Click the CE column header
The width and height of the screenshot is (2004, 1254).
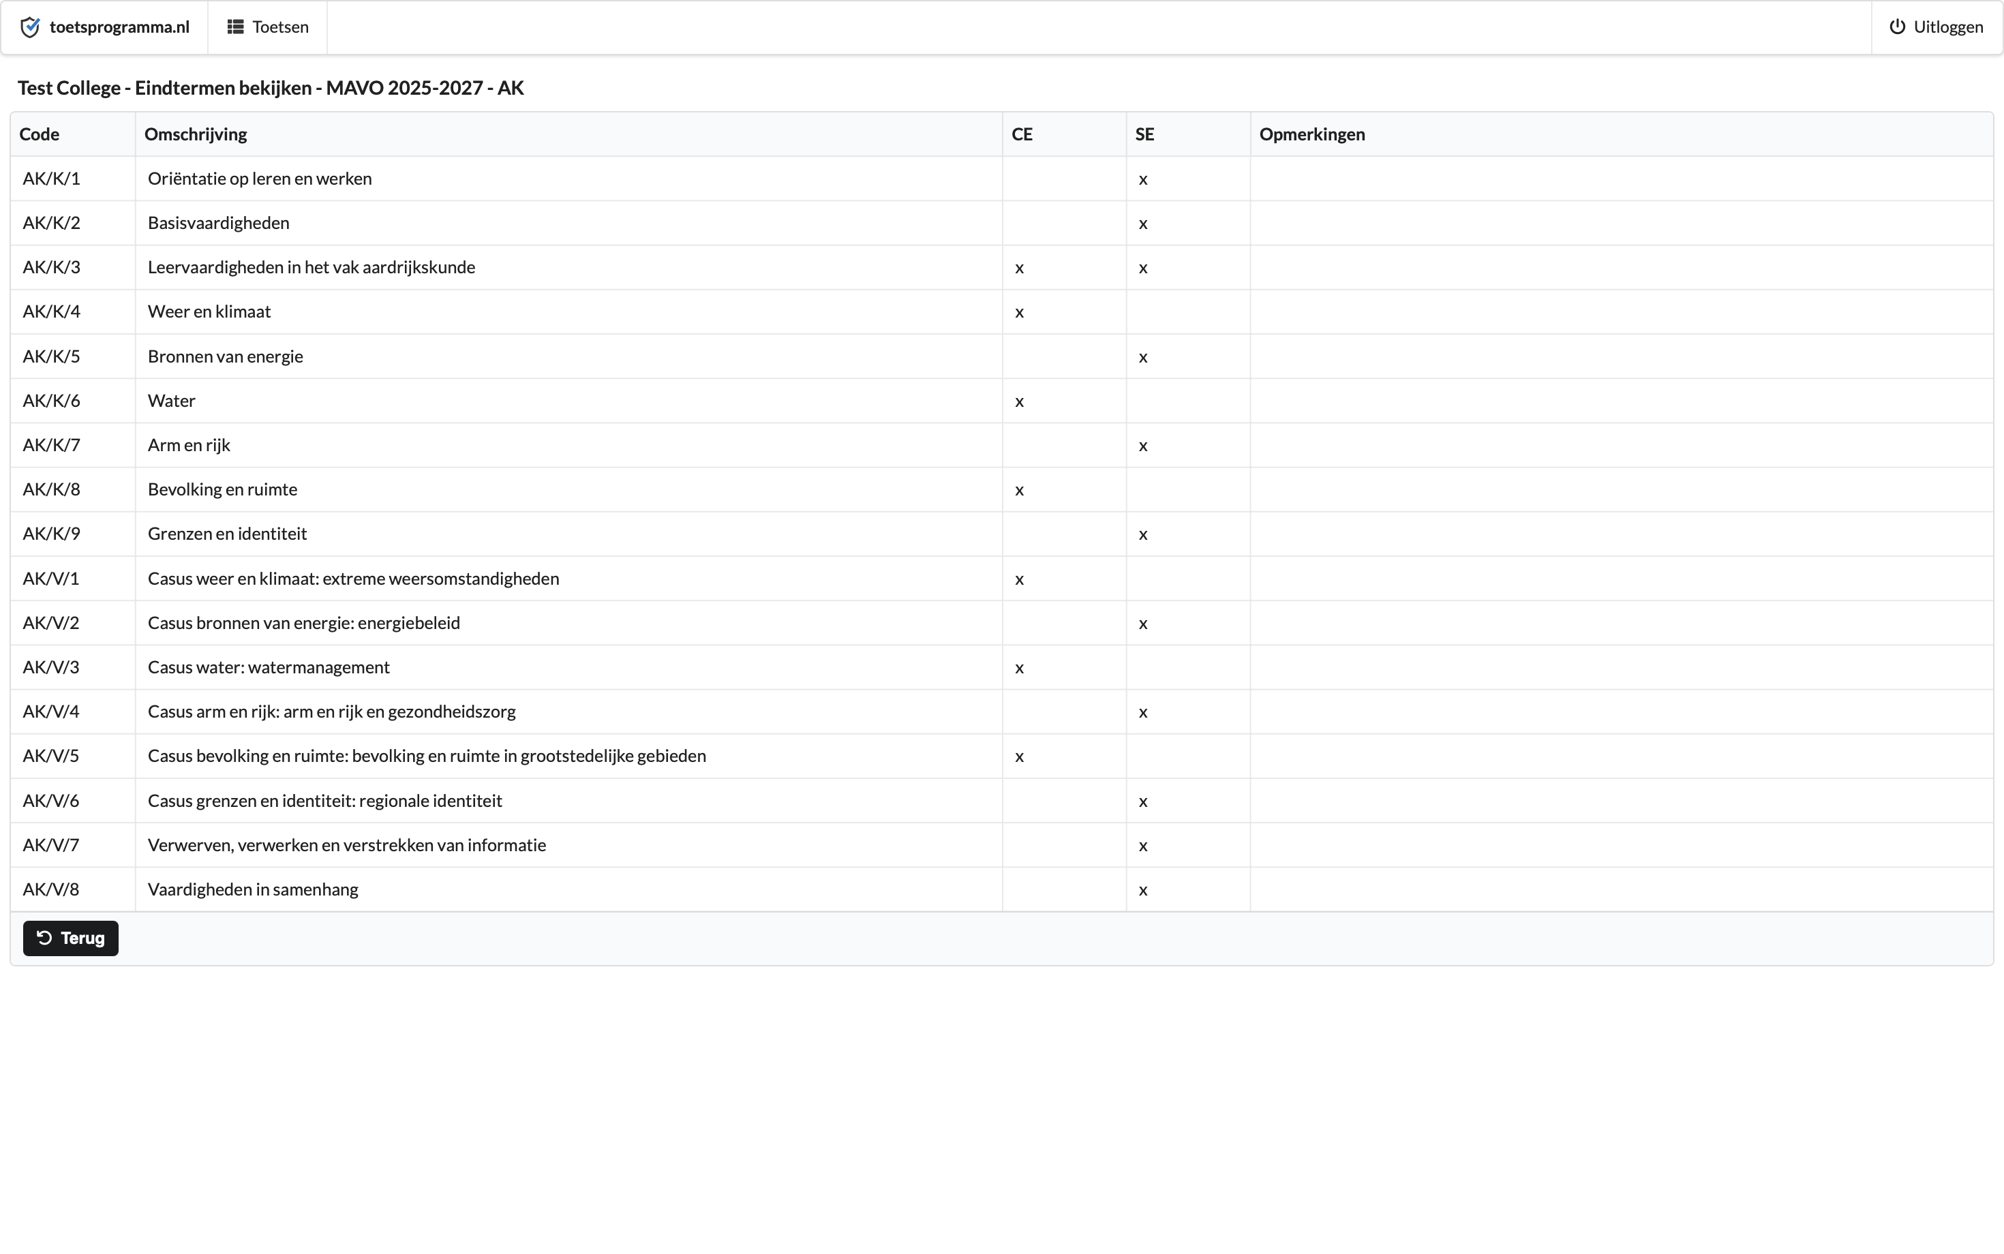(x=1022, y=134)
